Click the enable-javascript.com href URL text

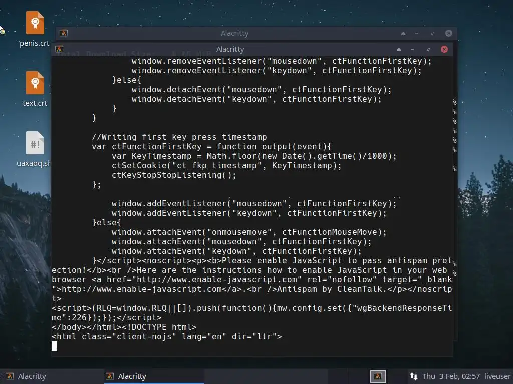coord(216,280)
